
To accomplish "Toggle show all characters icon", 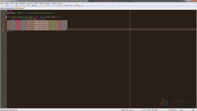I will [x=52, y=6].
